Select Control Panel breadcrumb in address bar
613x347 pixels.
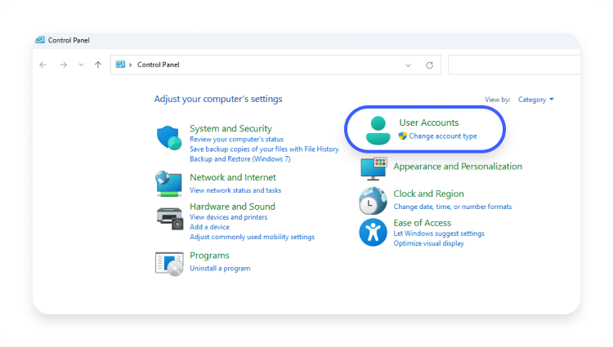click(x=159, y=65)
